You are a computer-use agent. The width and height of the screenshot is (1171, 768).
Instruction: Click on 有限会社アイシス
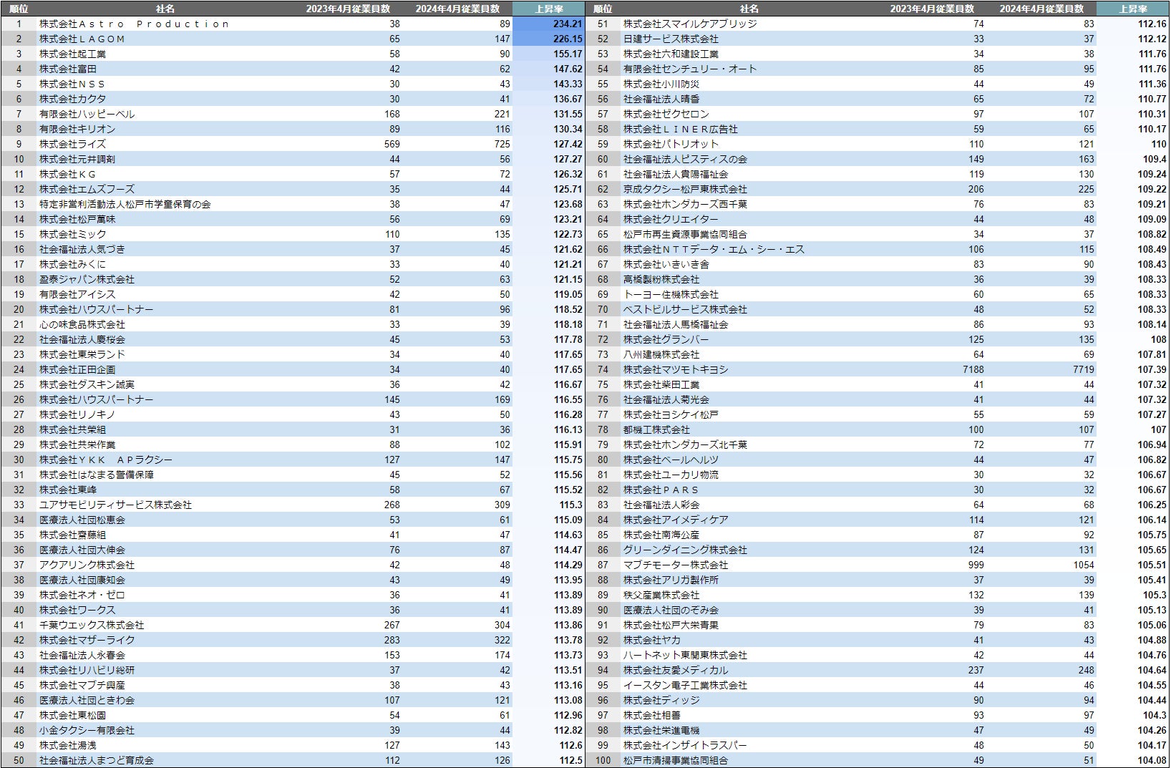coord(77,294)
